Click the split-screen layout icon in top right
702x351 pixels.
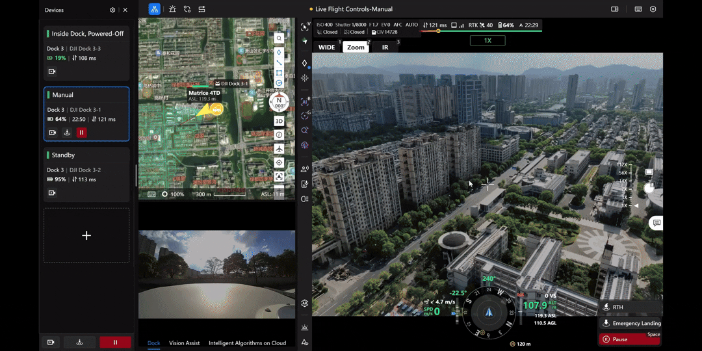pyautogui.click(x=615, y=9)
